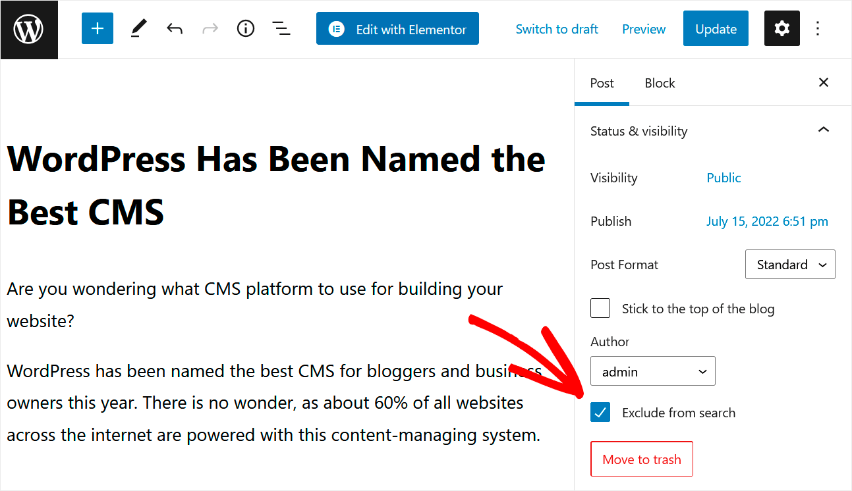Viewport: 852px width, 491px height.
Task: Open the document overview list view
Action: (x=281, y=28)
